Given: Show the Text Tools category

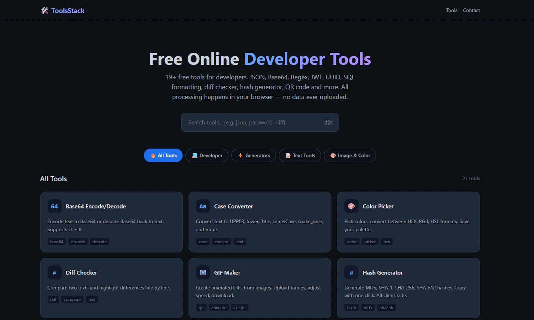Looking at the screenshot, I should click(x=300, y=155).
